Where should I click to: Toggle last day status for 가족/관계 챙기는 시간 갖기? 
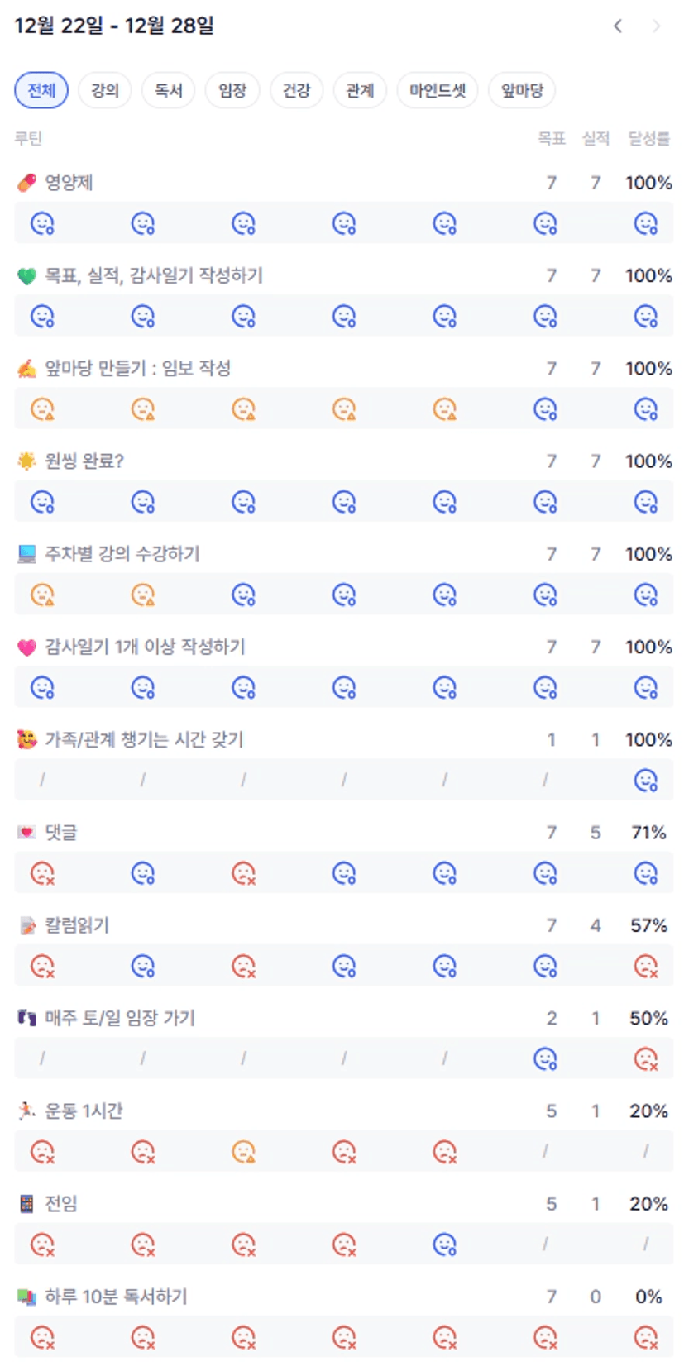(645, 781)
